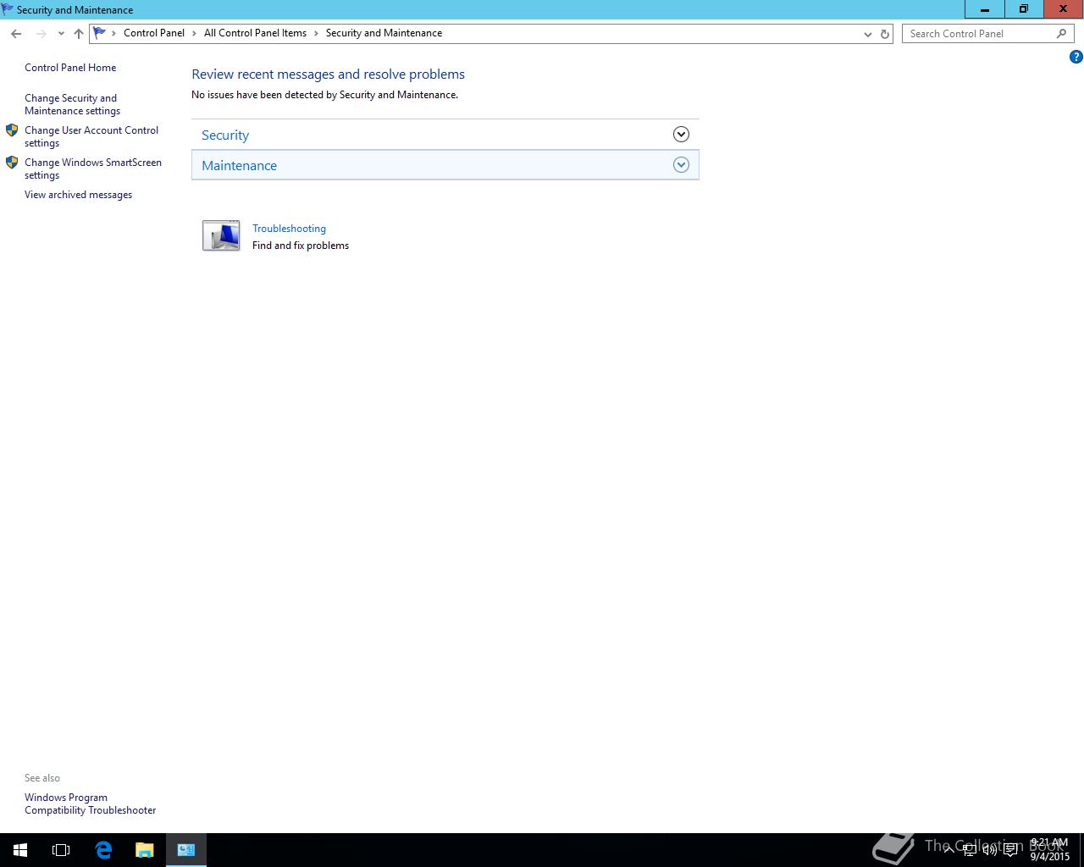The width and height of the screenshot is (1084, 867).
Task: Expand the Maintenance section chevron
Action: [x=681, y=165]
